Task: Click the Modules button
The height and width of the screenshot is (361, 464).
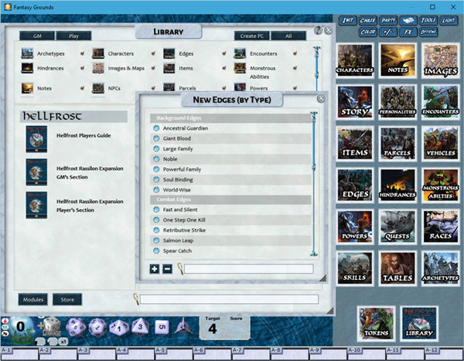Action: coord(34,299)
